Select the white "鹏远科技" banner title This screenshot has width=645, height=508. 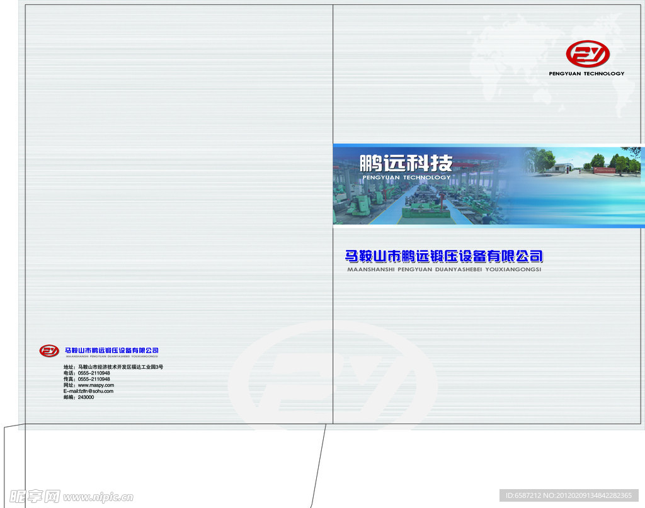tap(406, 163)
